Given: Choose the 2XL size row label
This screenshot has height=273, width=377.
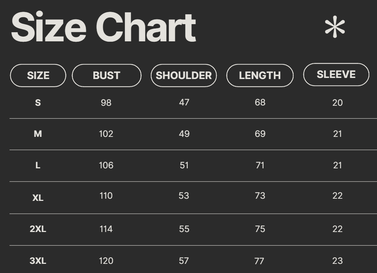Looking at the screenshot, I should click(x=38, y=229).
